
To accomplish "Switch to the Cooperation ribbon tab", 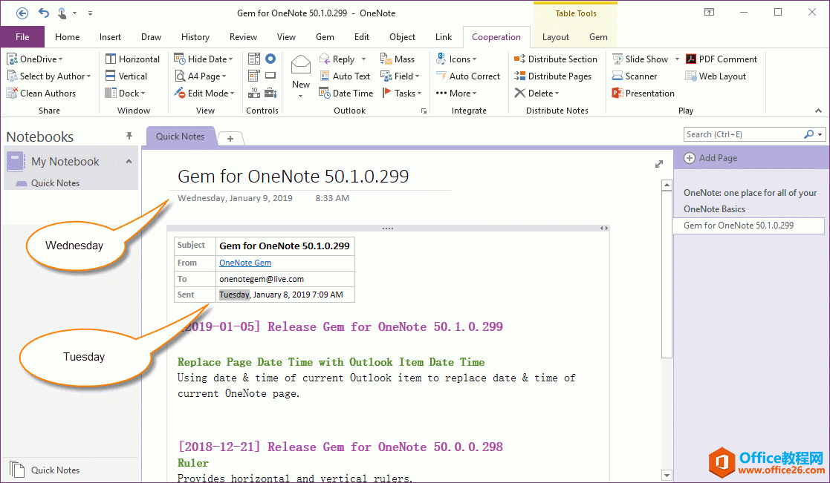I will (496, 36).
